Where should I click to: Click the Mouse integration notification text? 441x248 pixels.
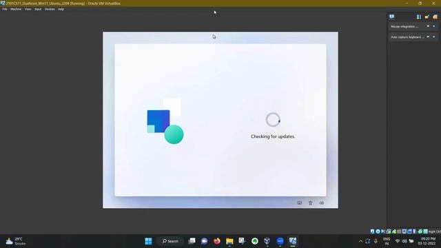coord(404,26)
